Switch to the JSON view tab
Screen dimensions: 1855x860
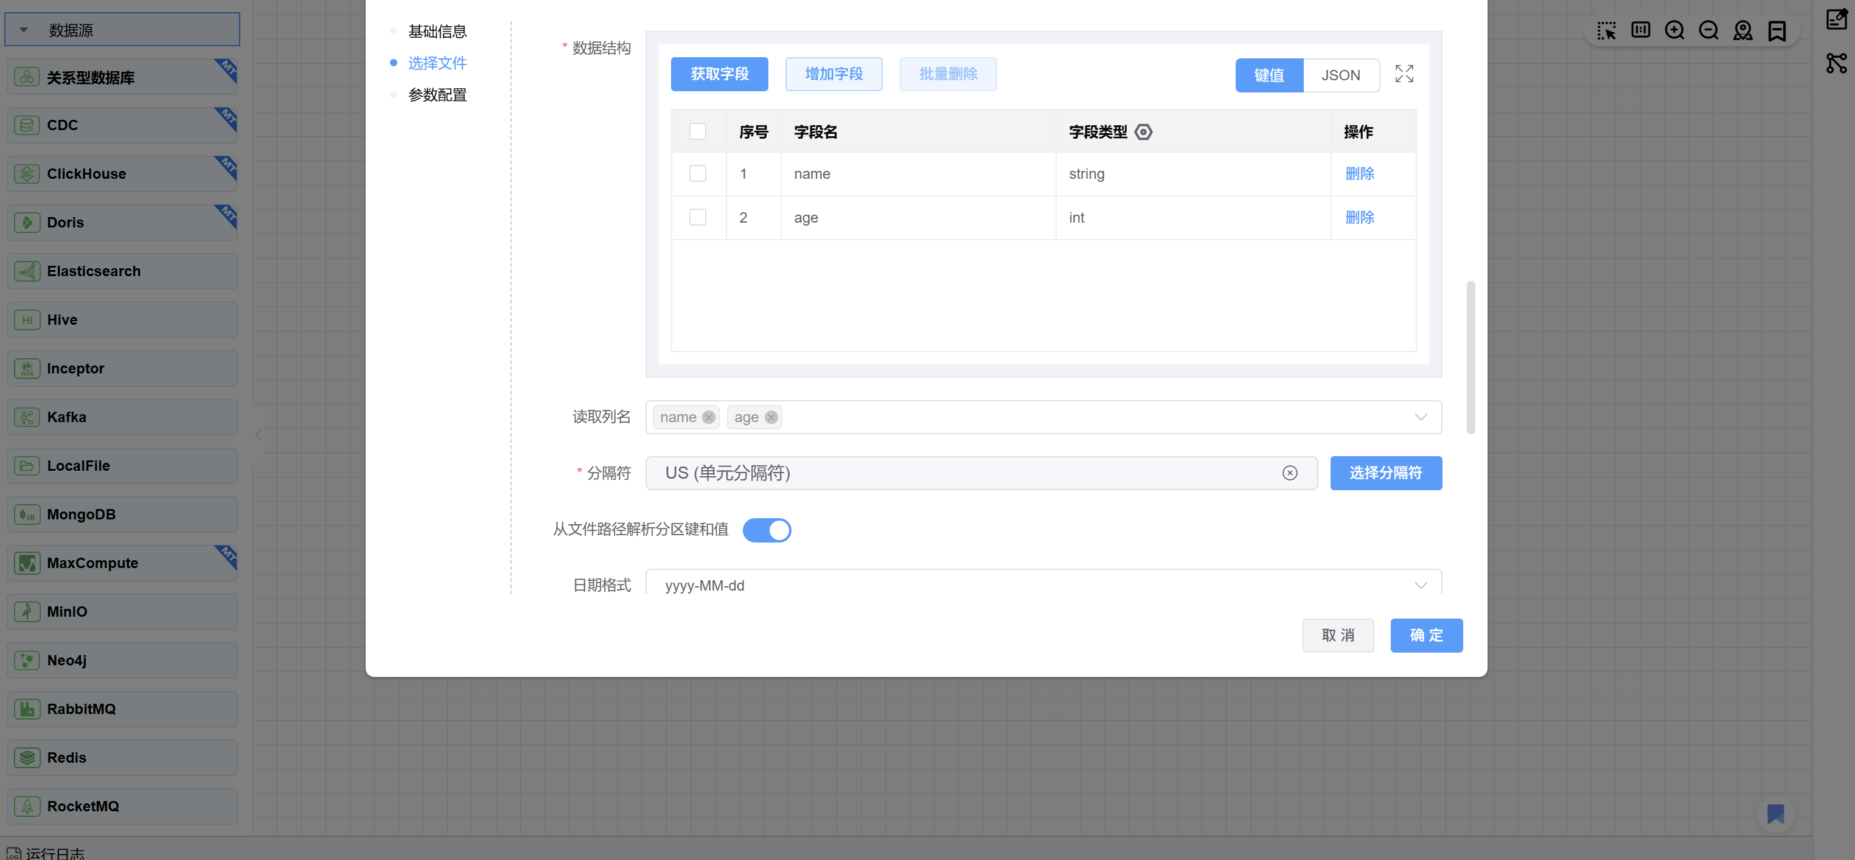(1340, 75)
